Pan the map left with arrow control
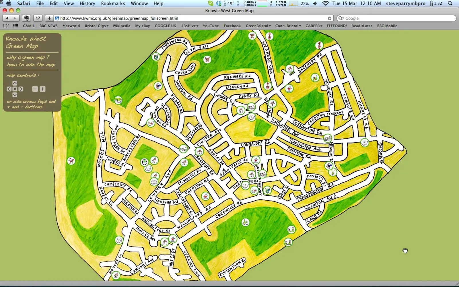459x287 pixels. click(x=9, y=89)
